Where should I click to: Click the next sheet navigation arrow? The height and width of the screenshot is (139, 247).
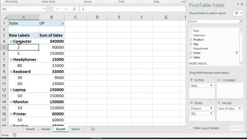pyautogui.click(x=13, y=129)
